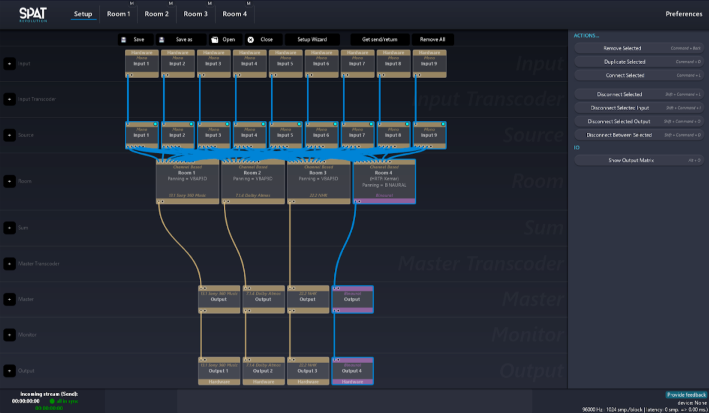Click Connect Selected action
Viewport: 709px width, 413px height.
[x=639, y=75]
